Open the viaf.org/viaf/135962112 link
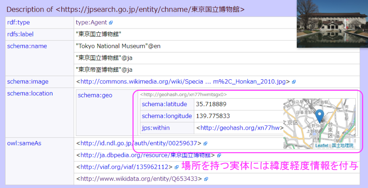The height and width of the screenshot is (188, 368). click(124, 167)
